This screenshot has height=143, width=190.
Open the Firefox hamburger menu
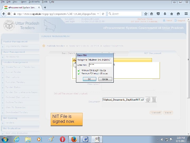[x=186, y=14]
